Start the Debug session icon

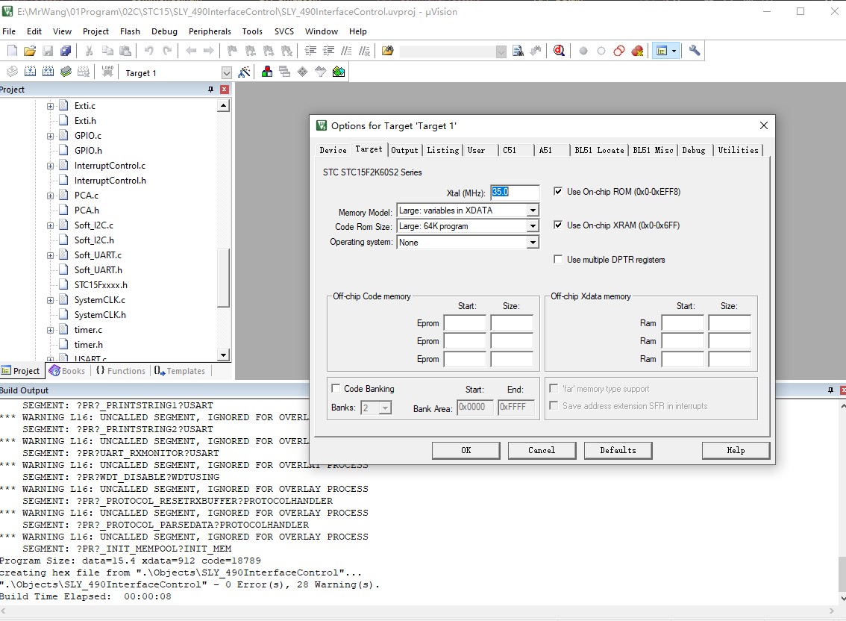[x=559, y=51]
